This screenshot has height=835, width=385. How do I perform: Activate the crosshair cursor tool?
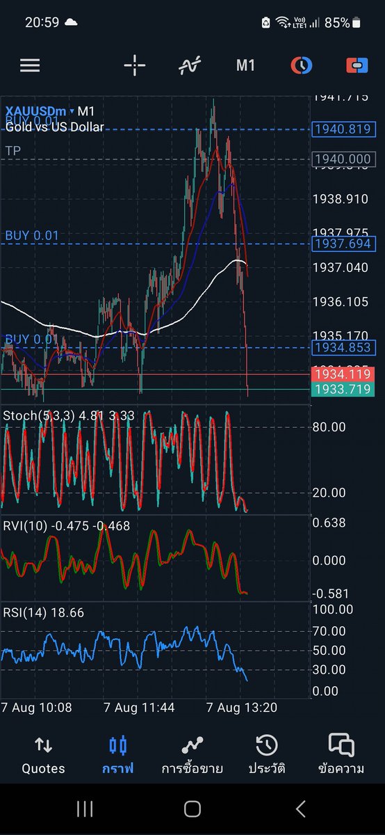pos(134,65)
